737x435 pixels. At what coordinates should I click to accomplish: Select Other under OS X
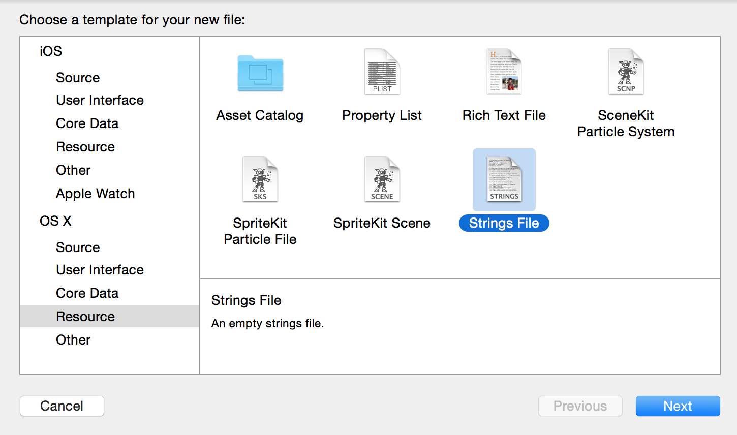pos(73,339)
